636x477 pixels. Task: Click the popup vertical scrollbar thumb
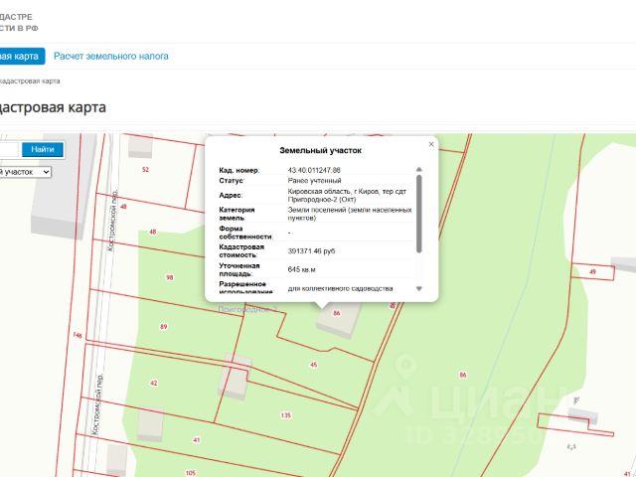(x=419, y=214)
